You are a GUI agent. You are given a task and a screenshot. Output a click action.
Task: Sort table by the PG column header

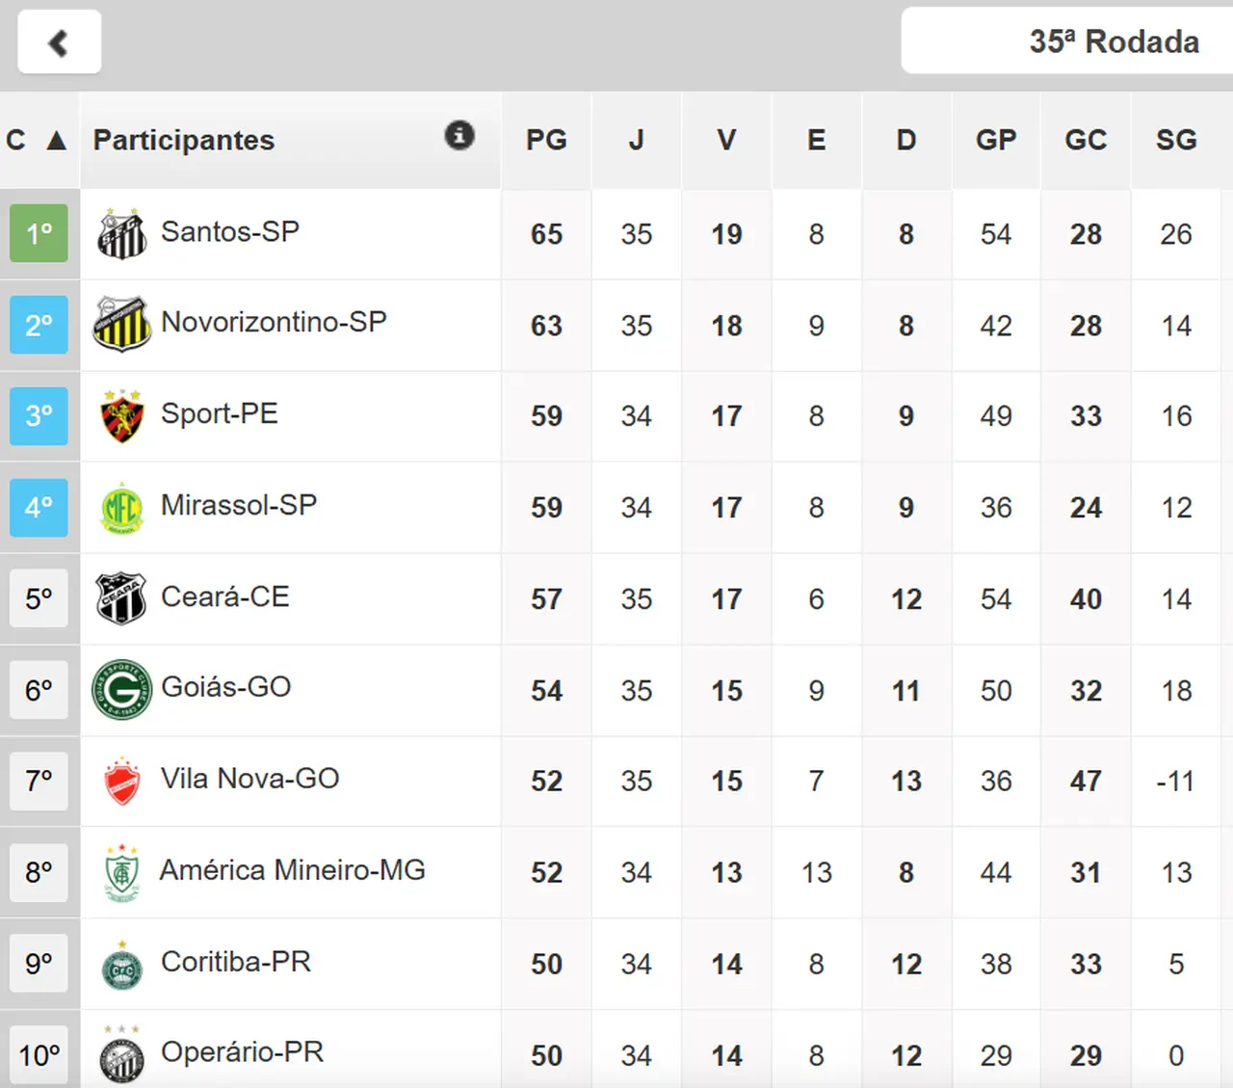coord(546,141)
